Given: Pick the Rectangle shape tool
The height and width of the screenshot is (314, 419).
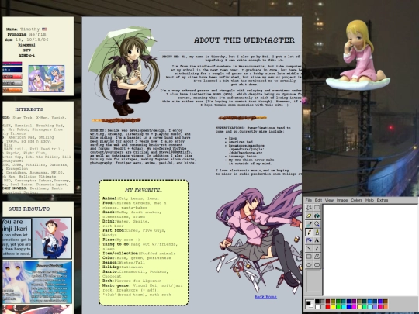Looking at the screenshot, I should [x=309, y=257].
